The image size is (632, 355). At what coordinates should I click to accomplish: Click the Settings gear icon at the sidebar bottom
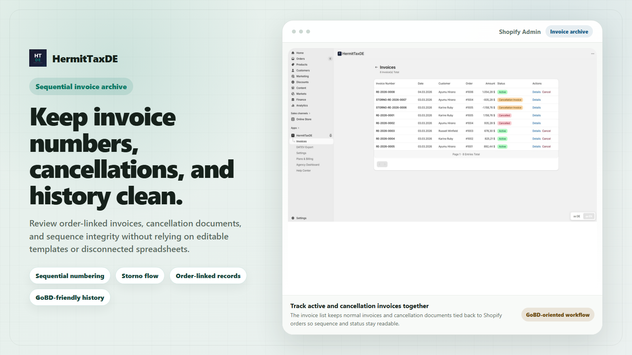pos(293,218)
